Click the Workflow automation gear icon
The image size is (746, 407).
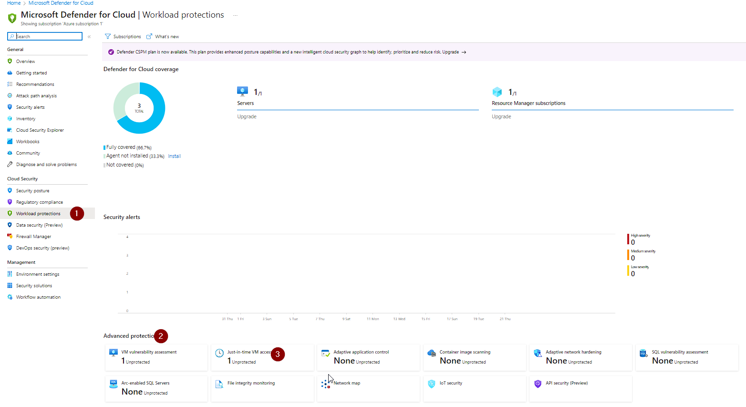point(10,297)
